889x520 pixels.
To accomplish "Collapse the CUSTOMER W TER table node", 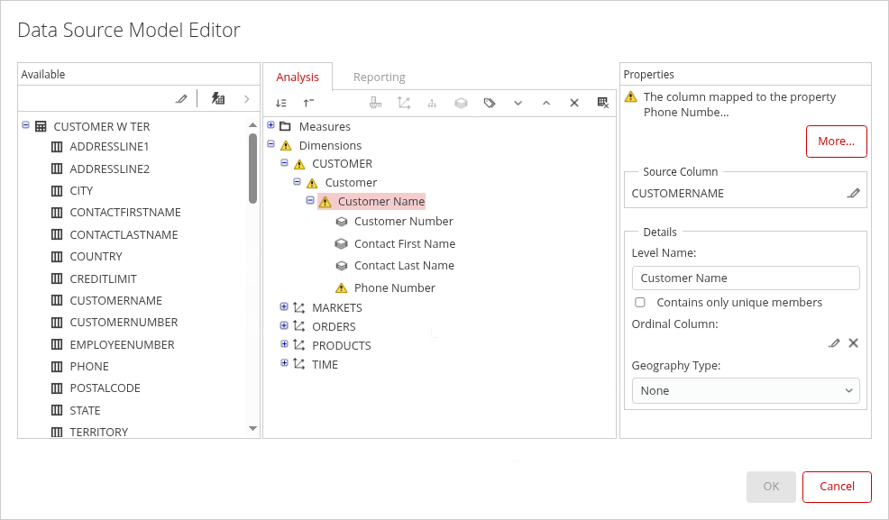I will pyautogui.click(x=25, y=126).
